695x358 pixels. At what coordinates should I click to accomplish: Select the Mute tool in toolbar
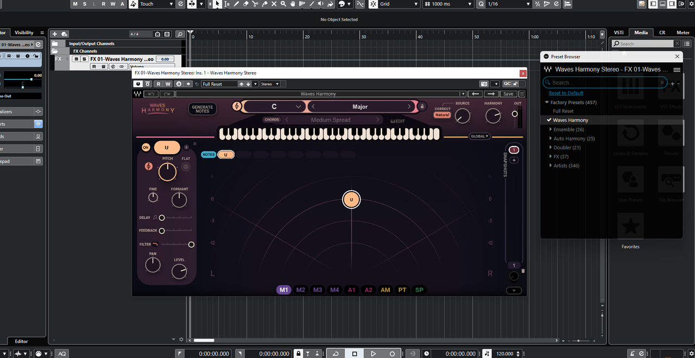point(274,4)
